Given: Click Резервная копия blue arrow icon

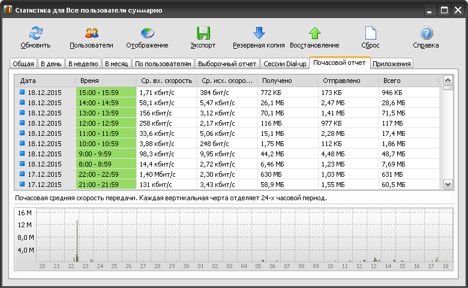Looking at the screenshot, I should point(259,33).
